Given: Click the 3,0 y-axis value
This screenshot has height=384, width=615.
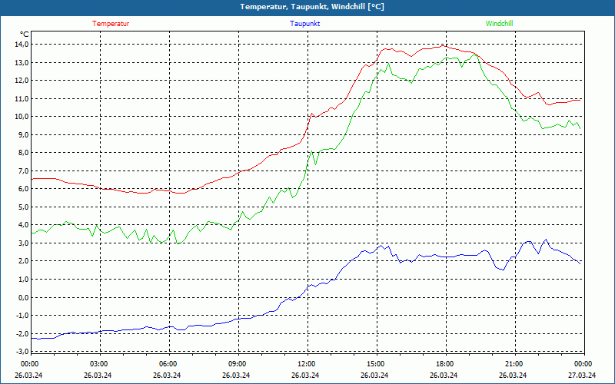Looking at the screenshot, I should 24,243.
